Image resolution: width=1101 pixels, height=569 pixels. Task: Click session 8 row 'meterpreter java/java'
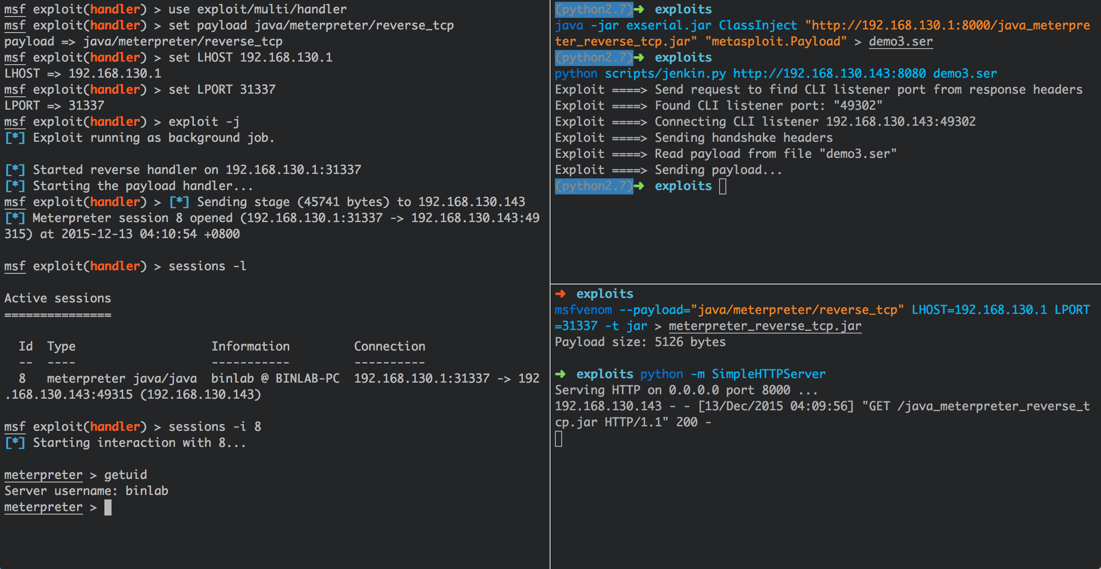tap(122, 379)
